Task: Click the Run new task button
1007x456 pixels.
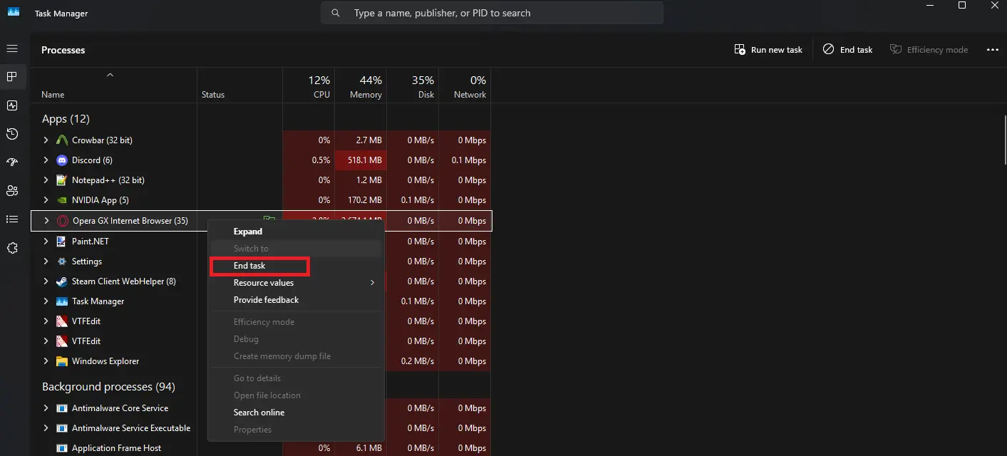Action: [768, 50]
